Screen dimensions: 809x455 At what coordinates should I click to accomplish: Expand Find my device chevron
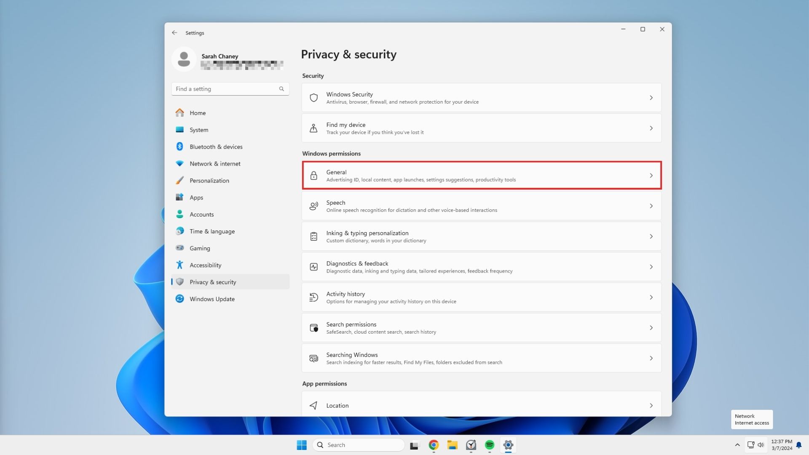pyautogui.click(x=651, y=128)
